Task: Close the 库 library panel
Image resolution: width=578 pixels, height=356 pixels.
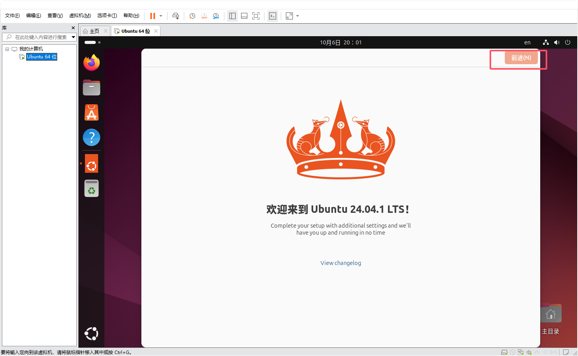Action: [73, 28]
